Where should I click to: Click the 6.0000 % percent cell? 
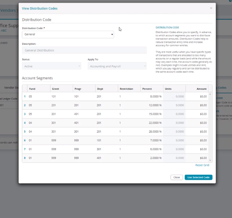click(152, 149)
